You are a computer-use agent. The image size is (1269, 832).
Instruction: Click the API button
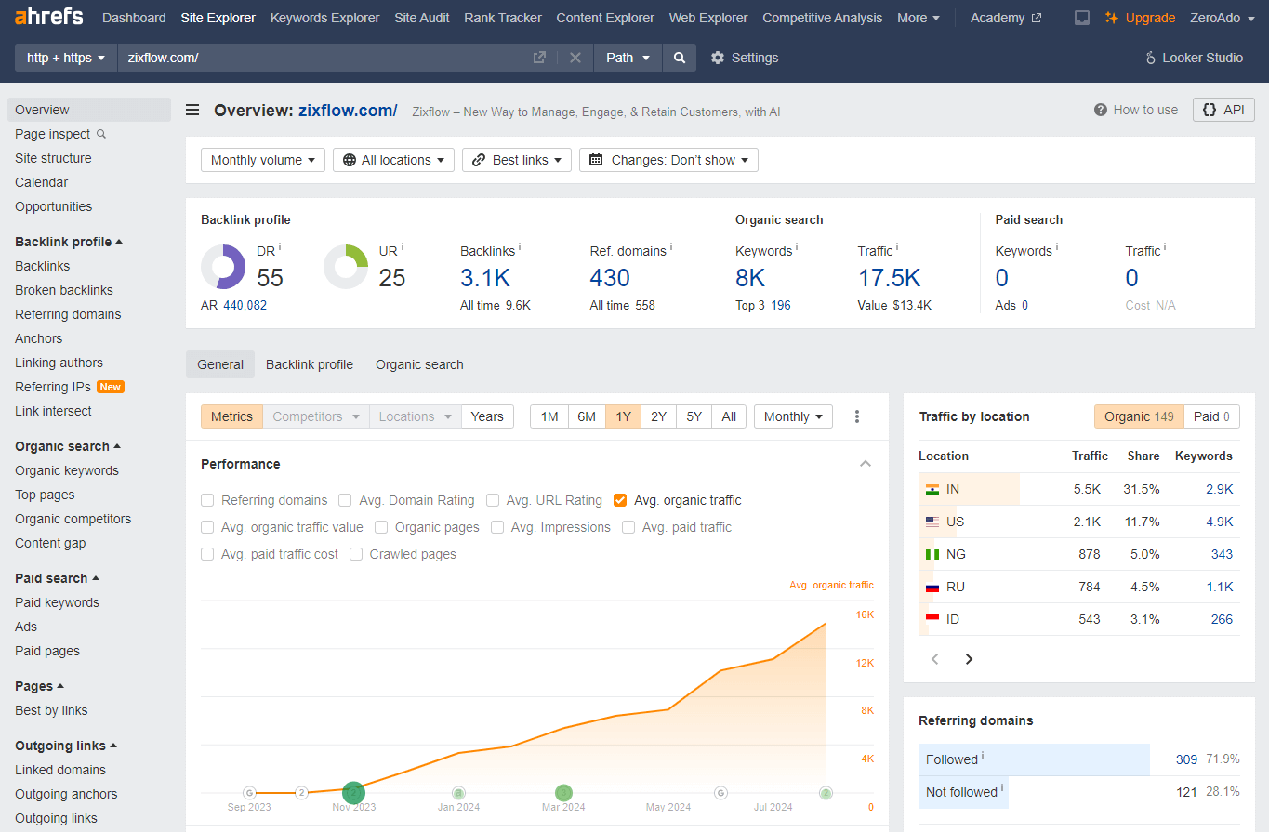coord(1223,110)
